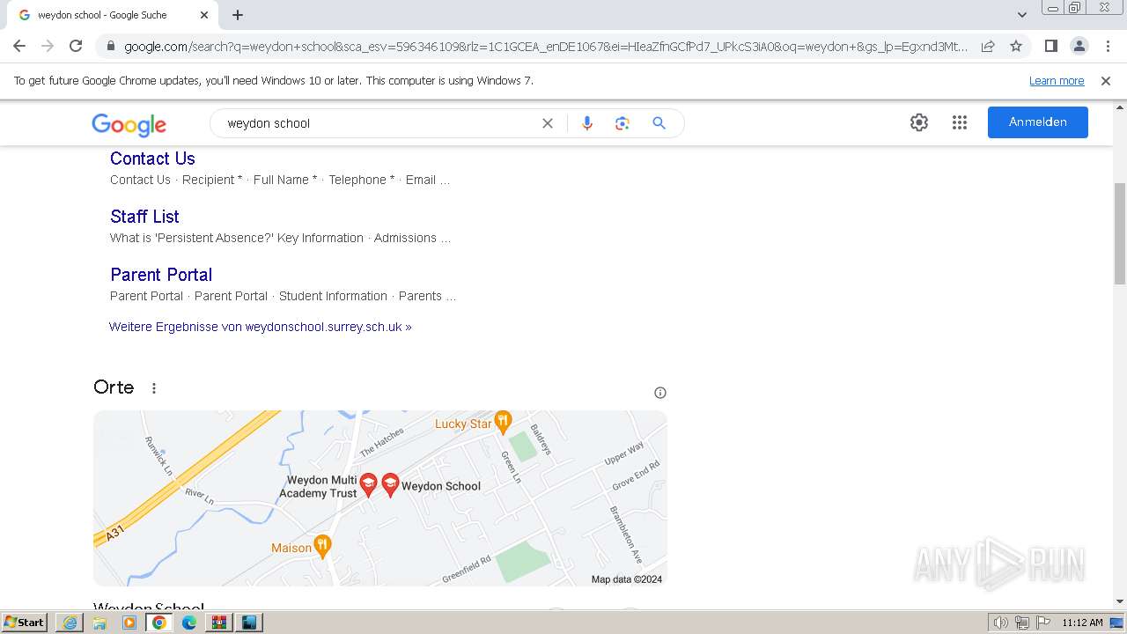Image resolution: width=1127 pixels, height=634 pixels.
Task: Open the Chrome side panel
Action: (1050, 46)
